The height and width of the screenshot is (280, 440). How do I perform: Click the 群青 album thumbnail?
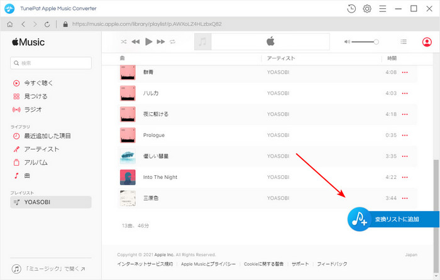pyautogui.click(x=128, y=73)
